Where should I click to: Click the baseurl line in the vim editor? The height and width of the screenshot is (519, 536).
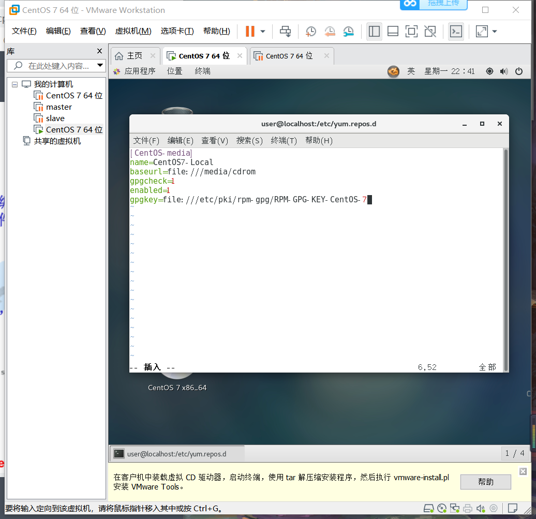pos(192,172)
